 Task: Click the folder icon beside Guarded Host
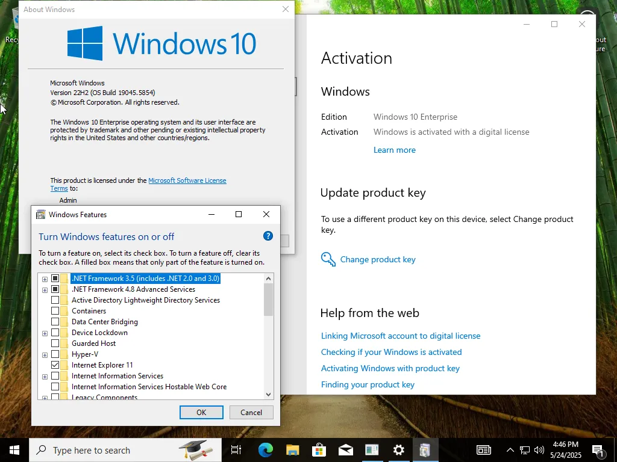[64, 343]
